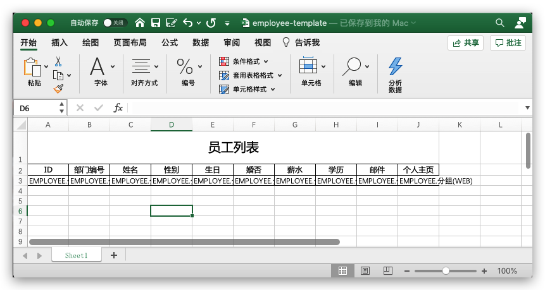Click into the formula bar field
Image resolution: width=545 pixels, height=290 pixels.
coord(326,108)
